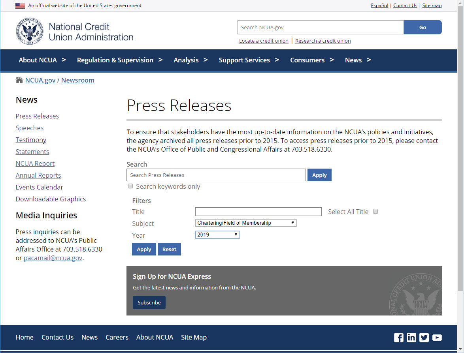Click the US flag icon
Viewport: 464px width, 353px height.
tap(20, 5)
